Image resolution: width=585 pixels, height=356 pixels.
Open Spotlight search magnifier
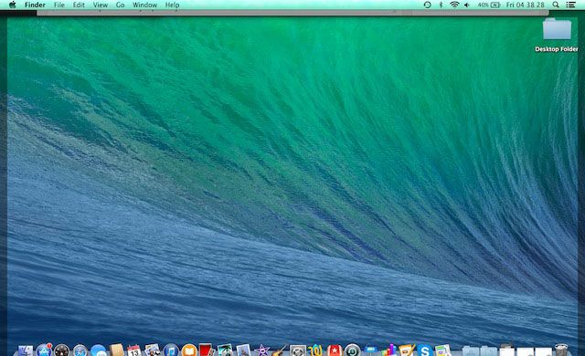click(556, 5)
